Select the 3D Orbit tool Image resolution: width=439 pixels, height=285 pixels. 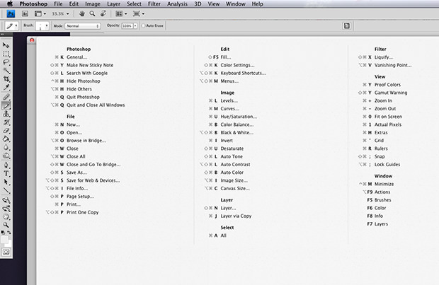point(6,209)
